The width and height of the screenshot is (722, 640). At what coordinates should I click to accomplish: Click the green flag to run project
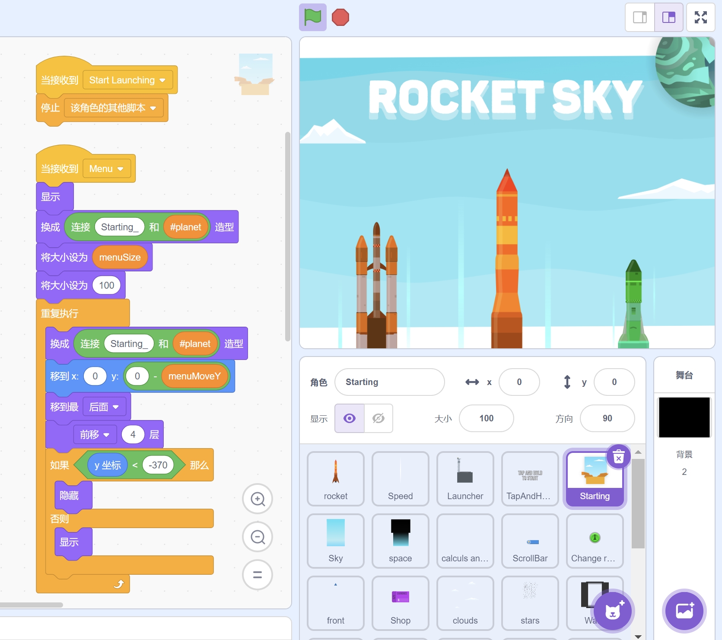point(312,18)
